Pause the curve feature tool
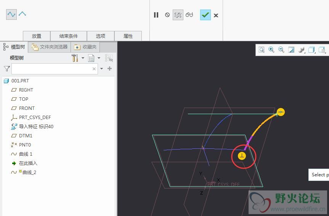The height and width of the screenshot is (216, 329). point(156,15)
